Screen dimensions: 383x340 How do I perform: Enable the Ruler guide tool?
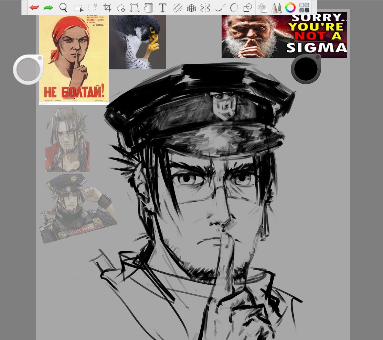[178, 8]
